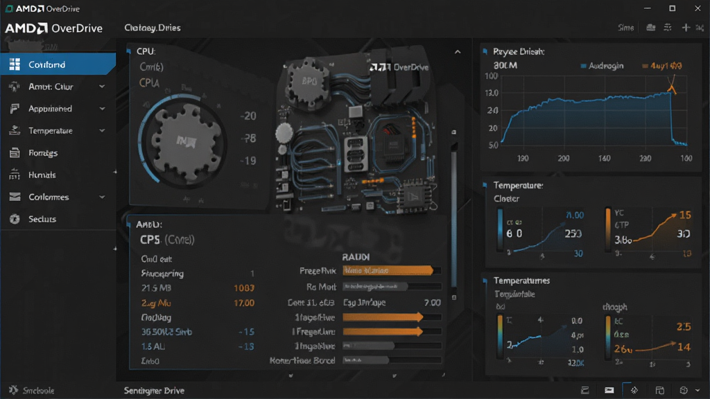Click the icon beside Temperature in sidebar
Viewport: 710px width, 399px height.
[x=15, y=131]
